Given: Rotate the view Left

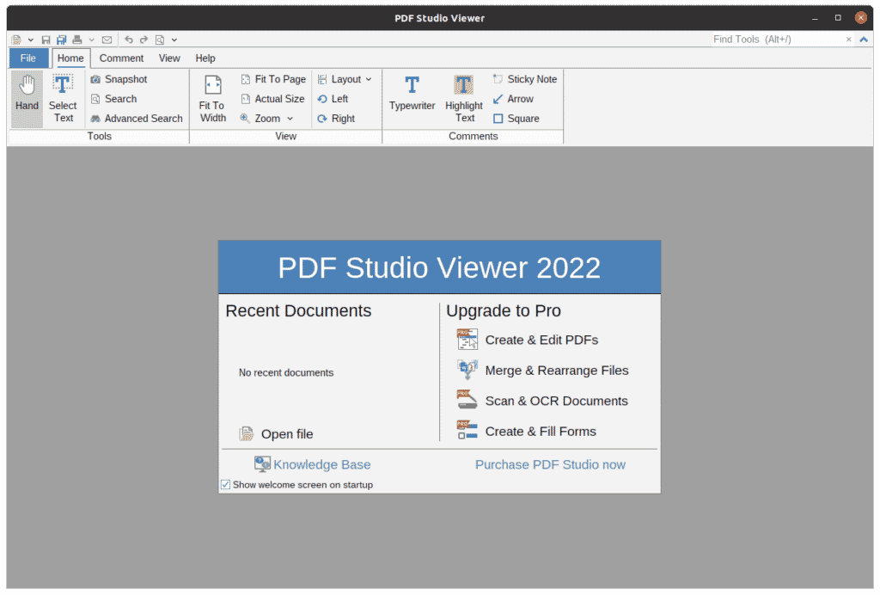Looking at the screenshot, I should pyautogui.click(x=333, y=99).
